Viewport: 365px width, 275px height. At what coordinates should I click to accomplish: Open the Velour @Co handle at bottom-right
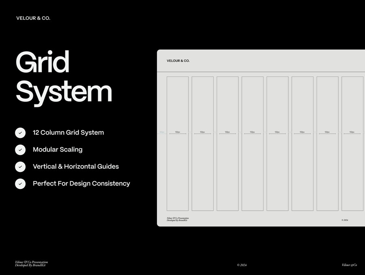click(349, 265)
